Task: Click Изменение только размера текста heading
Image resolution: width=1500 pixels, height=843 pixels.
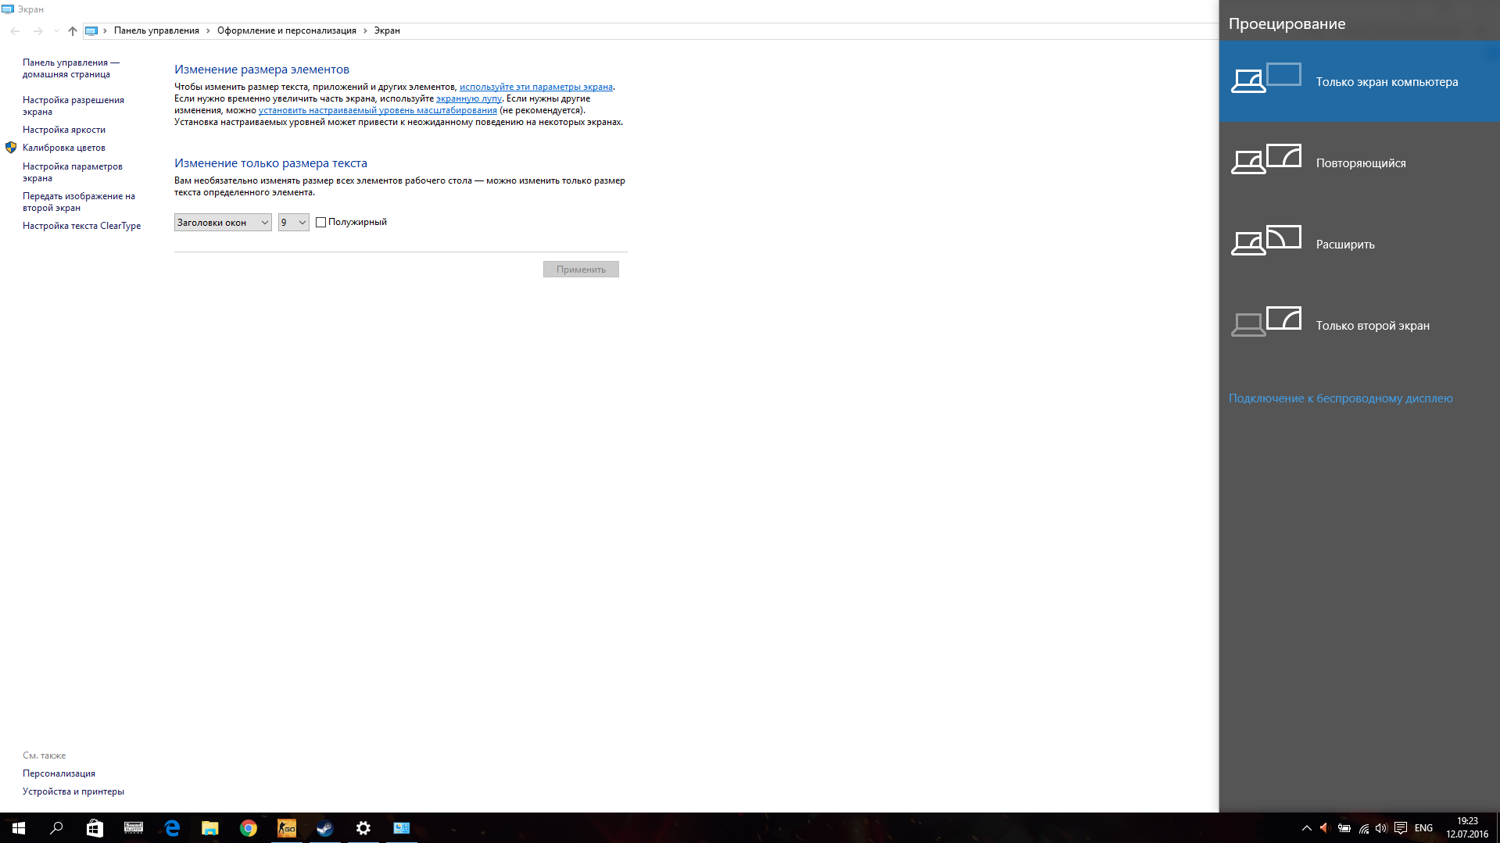Action: (270, 163)
